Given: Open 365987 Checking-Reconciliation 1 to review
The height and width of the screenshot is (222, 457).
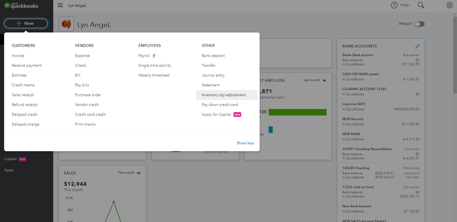Looking at the screenshot, I should 411,149.
